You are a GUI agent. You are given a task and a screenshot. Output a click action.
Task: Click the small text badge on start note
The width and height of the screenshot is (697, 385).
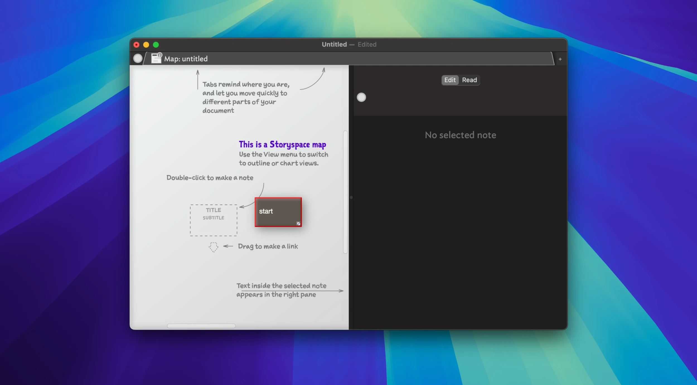pyautogui.click(x=298, y=224)
